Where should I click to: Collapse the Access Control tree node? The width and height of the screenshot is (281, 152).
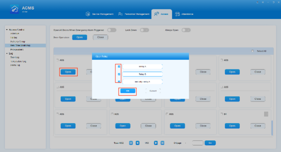(7, 30)
